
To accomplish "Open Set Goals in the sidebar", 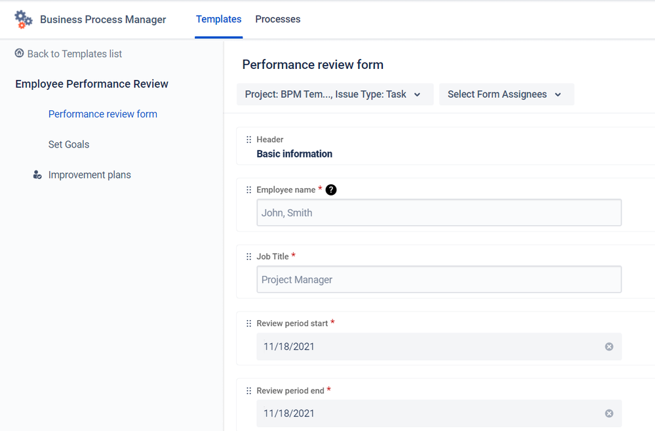I will [68, 144].
